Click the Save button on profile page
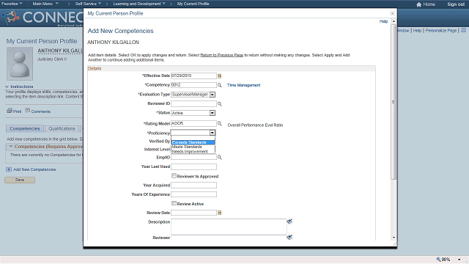The height and width of the screenshot is (264, 469). click(x=20, y=180)
